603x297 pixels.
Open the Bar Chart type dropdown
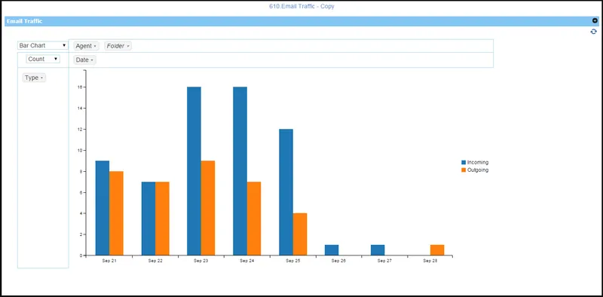pos(43,45)
